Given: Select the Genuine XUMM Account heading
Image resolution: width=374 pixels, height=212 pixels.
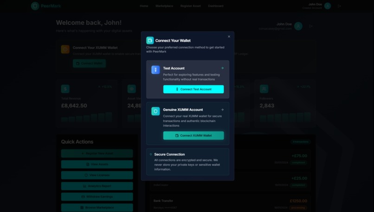Looking at the screenshot, I should [183, 109].
